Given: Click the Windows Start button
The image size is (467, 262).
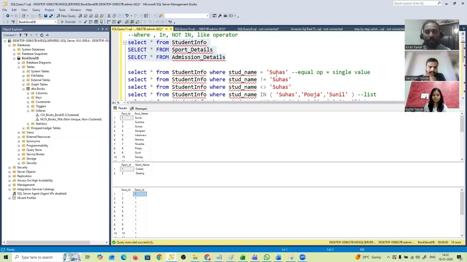Looking at the screenshot, I should [5, 257].
